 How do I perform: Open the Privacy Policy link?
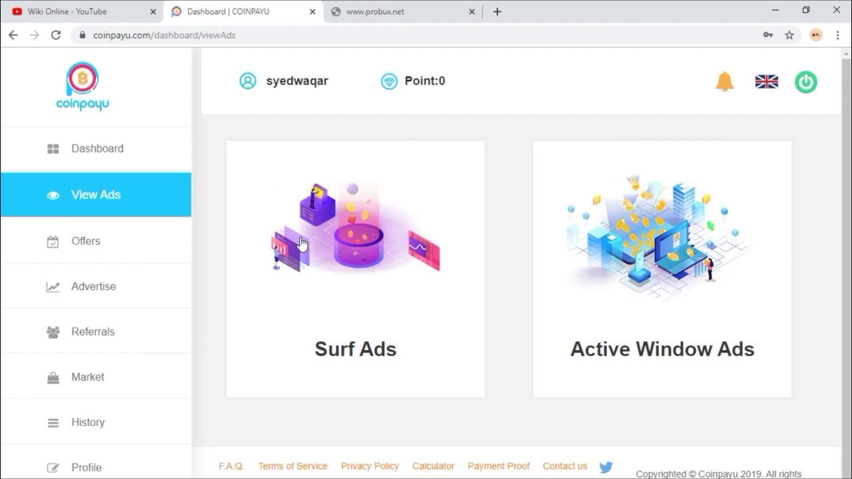coord(370,466)
